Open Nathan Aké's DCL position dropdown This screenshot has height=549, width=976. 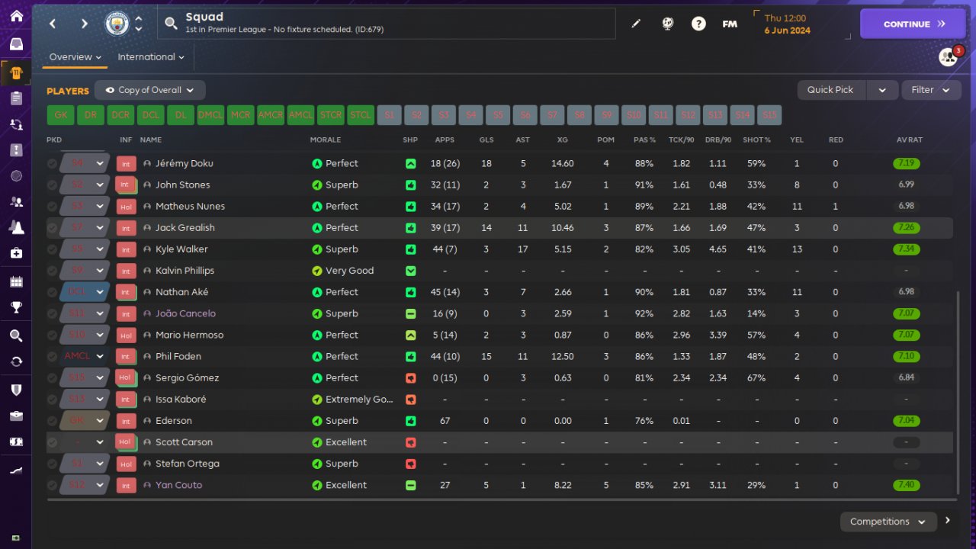[85, 292]
